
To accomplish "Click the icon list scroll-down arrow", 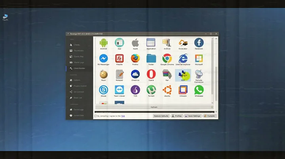I will coord(212,103).
